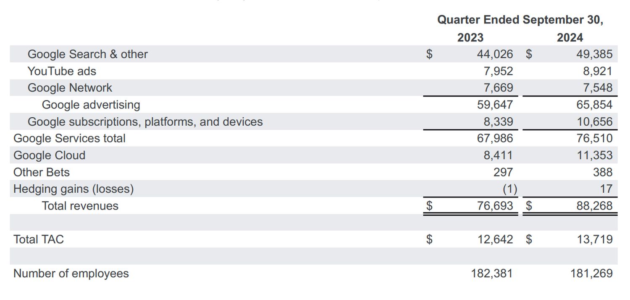Click the 'Other Bets' row label
The height and width of the screenshot is (300, 630).
41,172
